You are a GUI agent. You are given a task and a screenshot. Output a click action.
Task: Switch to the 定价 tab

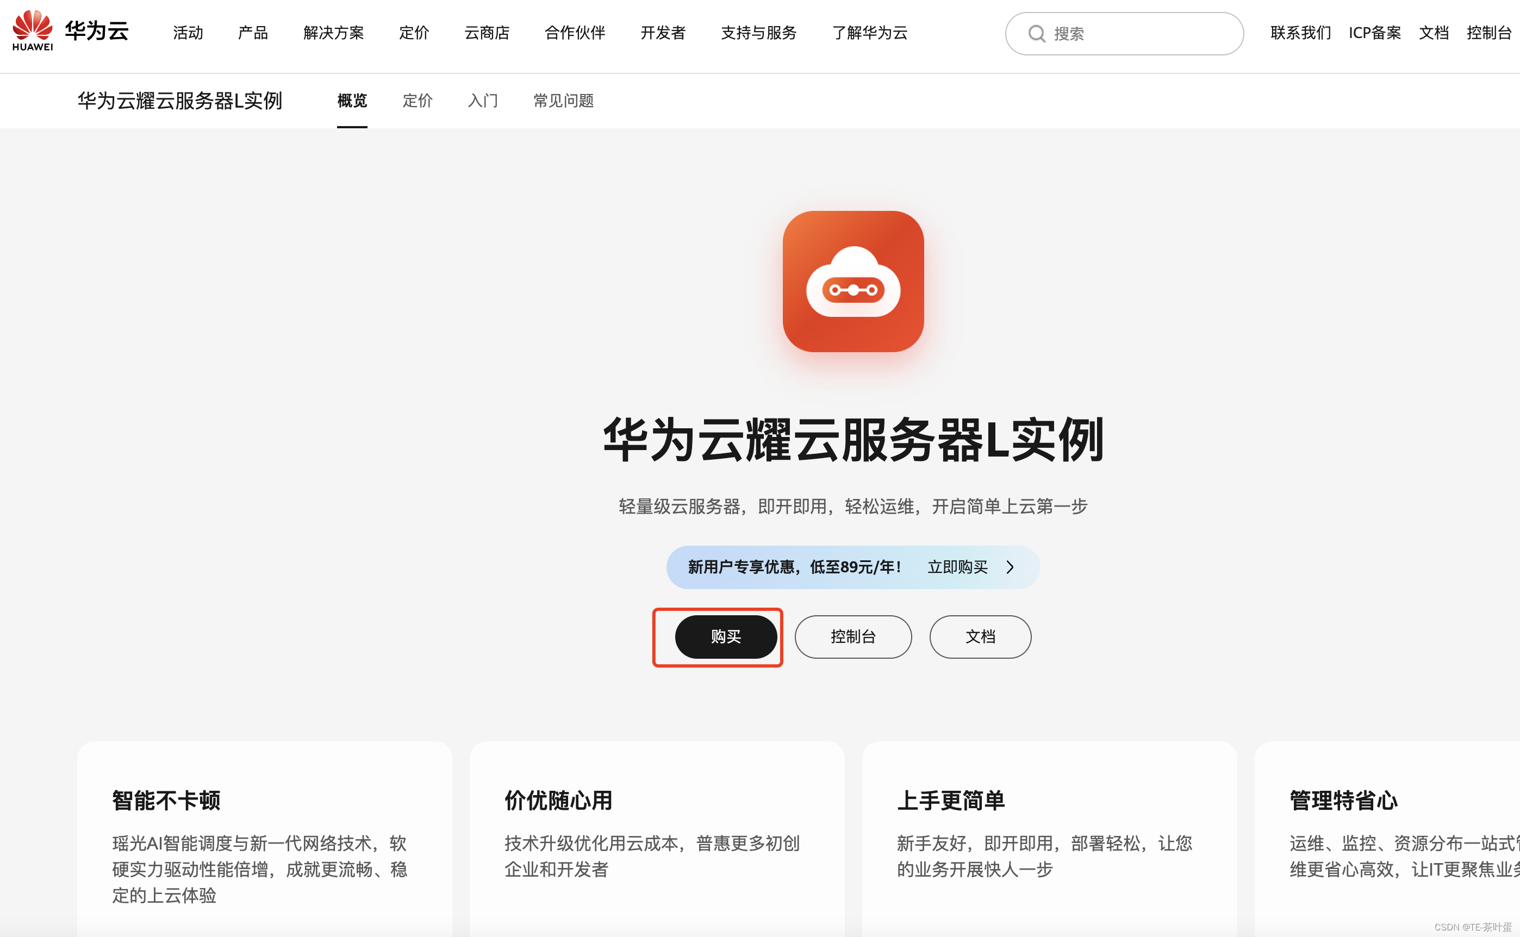click(x=417, y=101)
